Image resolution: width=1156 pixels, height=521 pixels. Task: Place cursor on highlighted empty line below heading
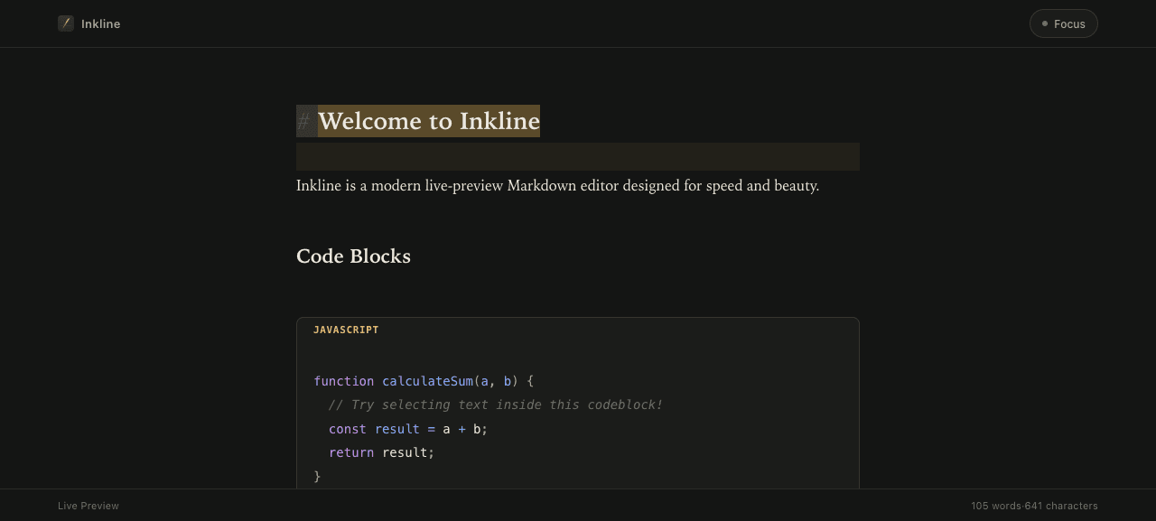pyautogui.click(x=578, y=156)
